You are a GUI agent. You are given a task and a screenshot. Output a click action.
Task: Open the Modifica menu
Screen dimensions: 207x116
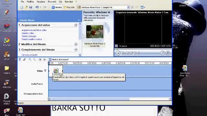[x=30, y=2]
